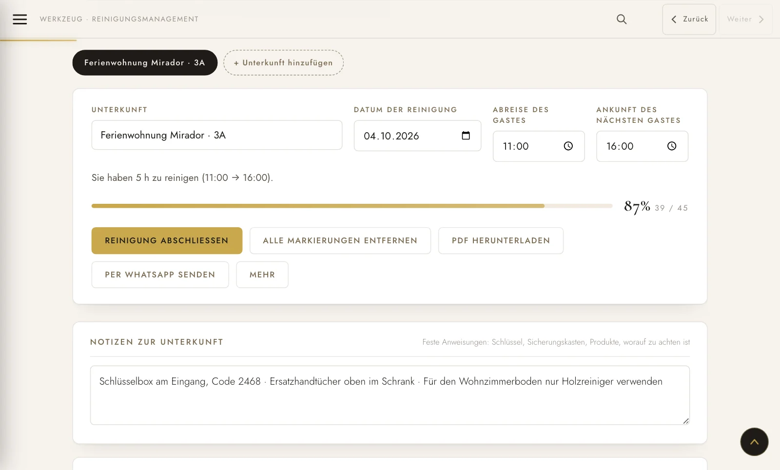Click the Datum der Reinigung label
Viewport: 780px width, 470px height.
406,110
